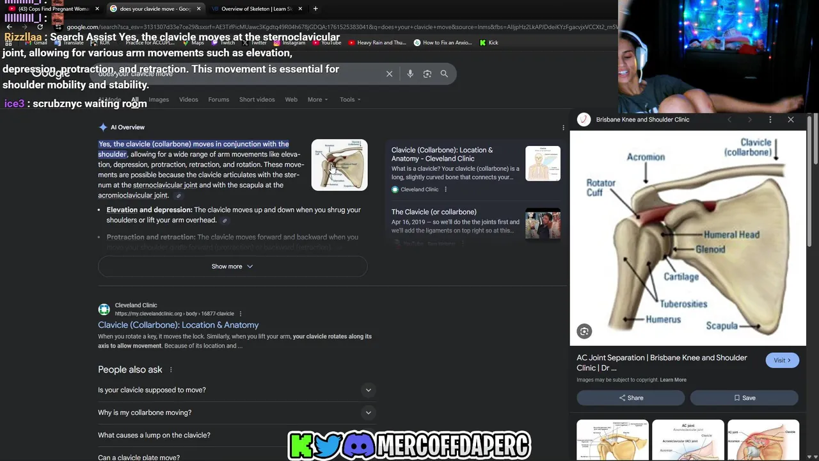Click the citation link icon after acromioclavicular joint
Image resolution: width=819 pixels, height=461 pixels.
tap(179, 196)
